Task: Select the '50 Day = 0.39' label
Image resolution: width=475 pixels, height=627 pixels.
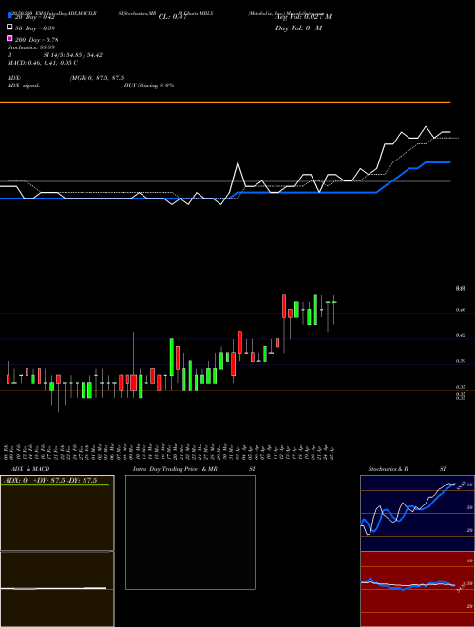Action: (x=35, y=28)
